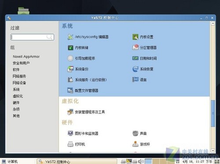Open 系统服务（运行级别）icon

coord(70,80)
